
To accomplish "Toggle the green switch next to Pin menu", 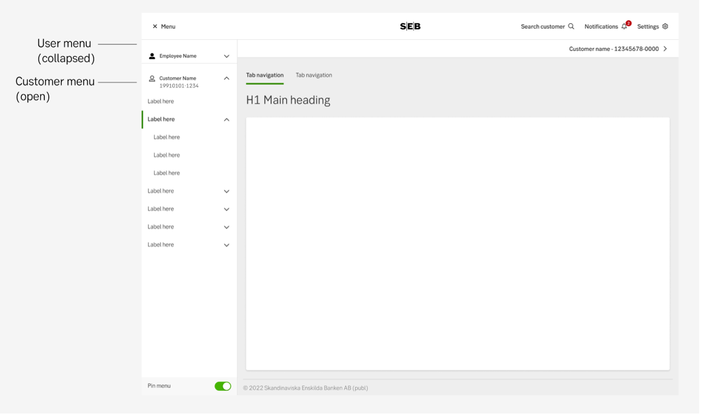I will (x=222, y=386).
